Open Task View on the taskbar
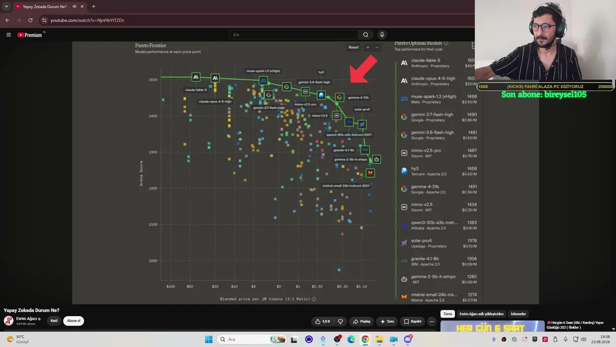 294,339
